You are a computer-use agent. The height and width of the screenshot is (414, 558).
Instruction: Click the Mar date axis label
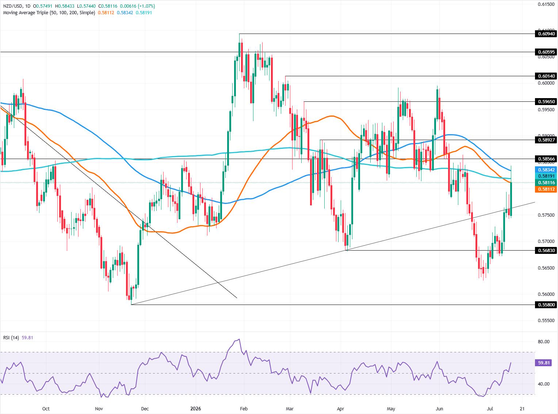pyautogui.click(x=290, y=409)
